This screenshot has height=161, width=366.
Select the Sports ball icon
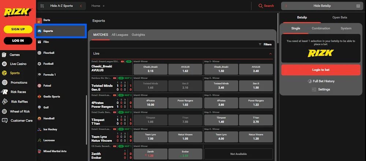coord(4,73)
